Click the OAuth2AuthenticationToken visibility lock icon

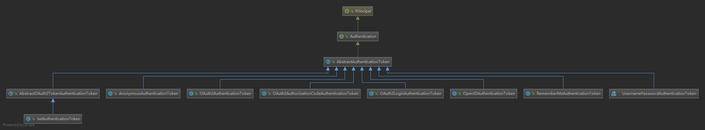coord(196,94)
